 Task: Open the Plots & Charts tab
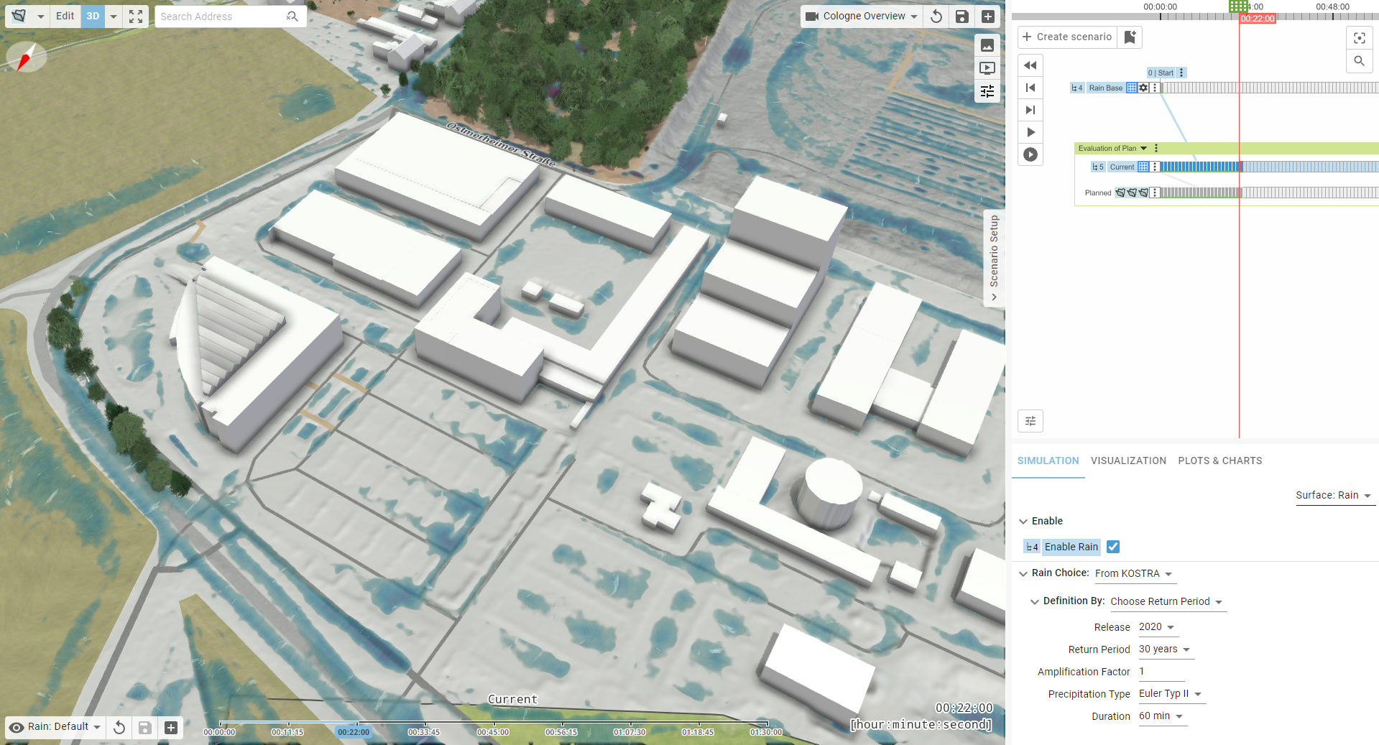point(1219,461)
